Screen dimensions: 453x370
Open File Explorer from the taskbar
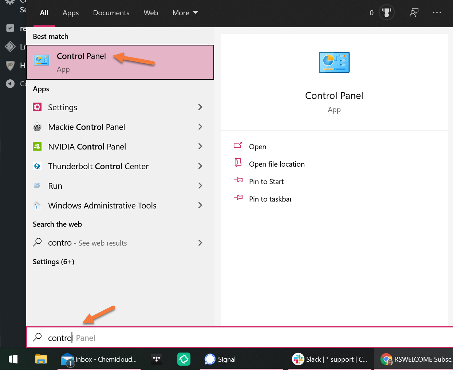coord(41,359)
